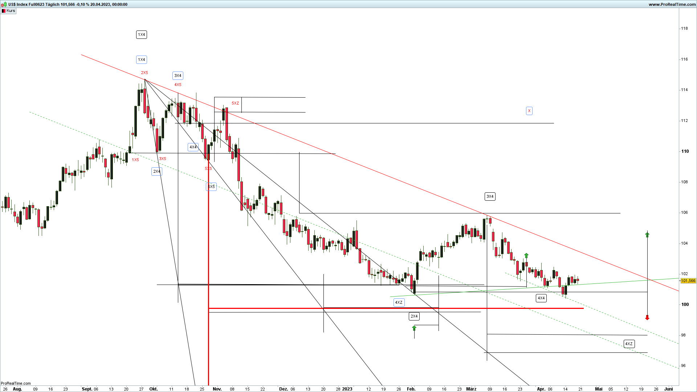This screenshot has height=392, width=697.
Task: Select the black-bordered 4XZ label near May
Action: pyautogui.click(x=629, y=344)
